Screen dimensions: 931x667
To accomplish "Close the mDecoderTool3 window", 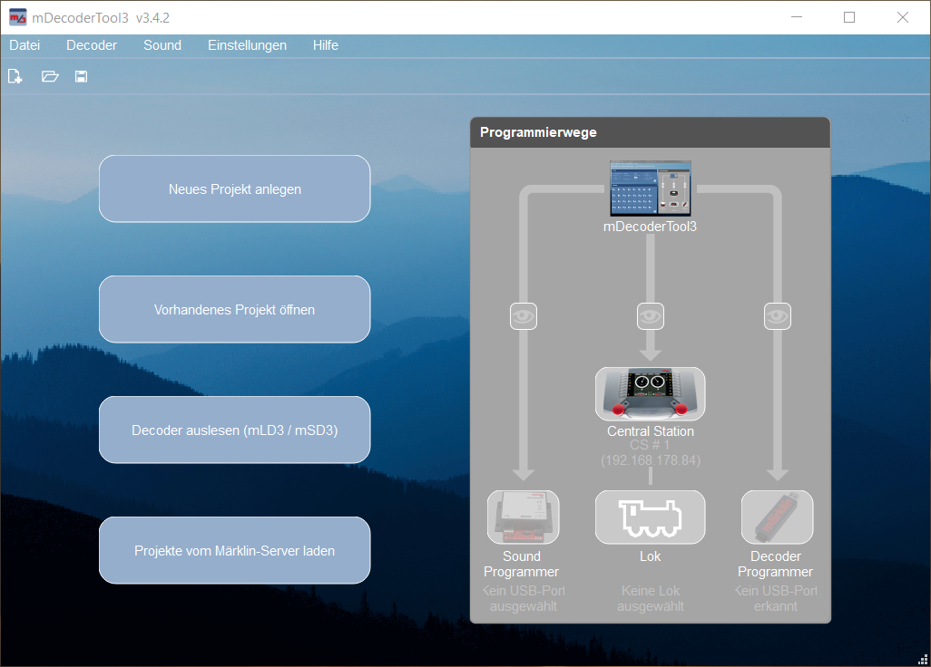I will (x=903, y=18).
